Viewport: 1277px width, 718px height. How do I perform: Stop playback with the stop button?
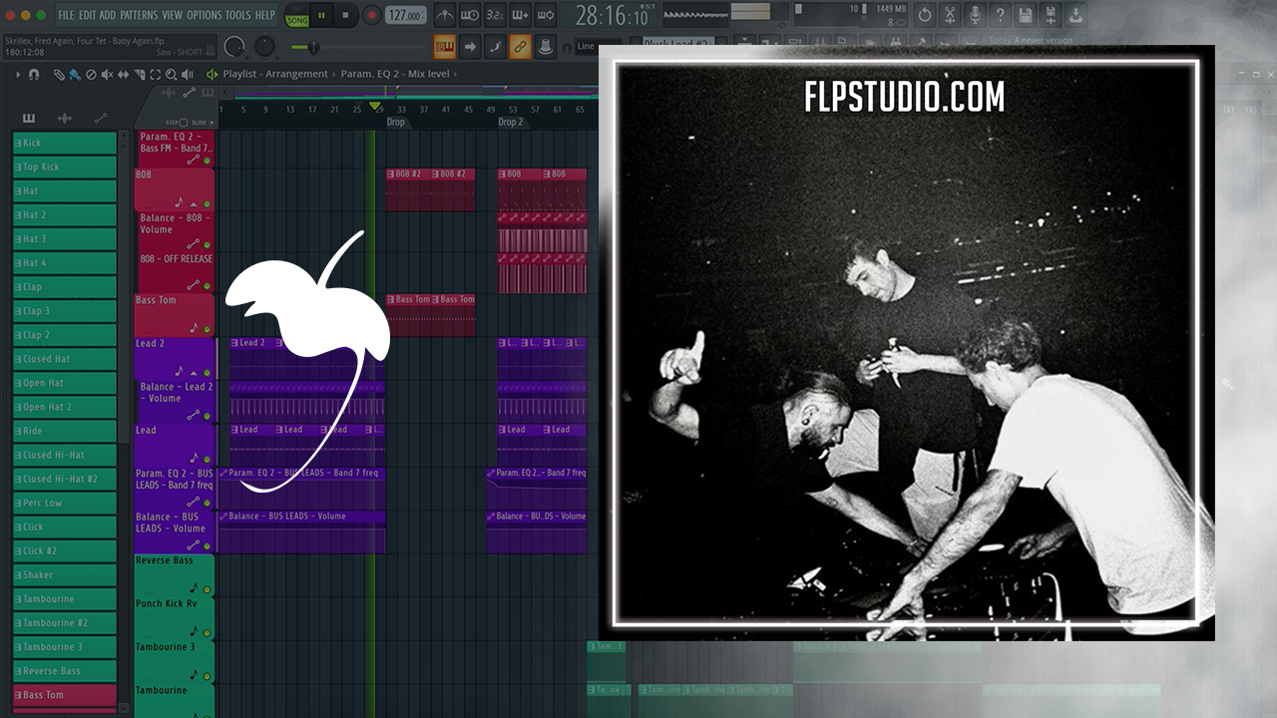(346, 15)
